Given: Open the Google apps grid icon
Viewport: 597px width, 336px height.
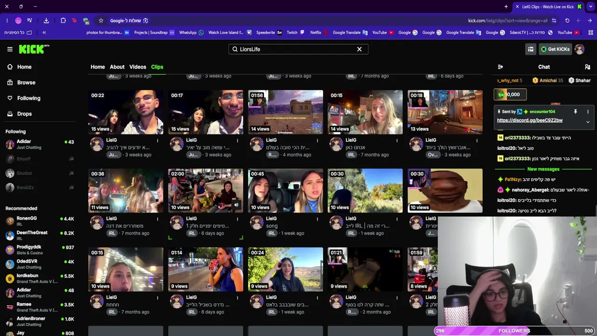Looking at the screenshot, I should click(590, 33).
